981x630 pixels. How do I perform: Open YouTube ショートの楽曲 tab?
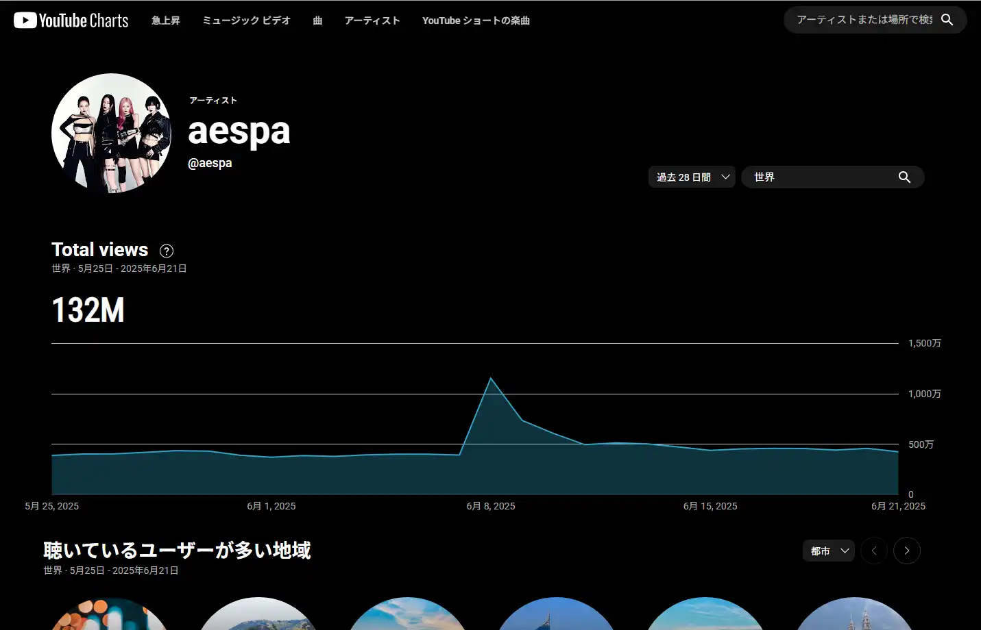tap(476, 21)
